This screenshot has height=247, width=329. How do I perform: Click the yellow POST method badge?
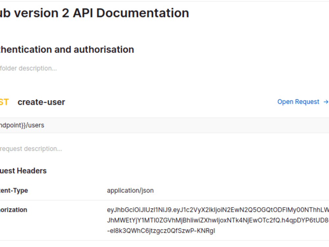click(3, 102)
